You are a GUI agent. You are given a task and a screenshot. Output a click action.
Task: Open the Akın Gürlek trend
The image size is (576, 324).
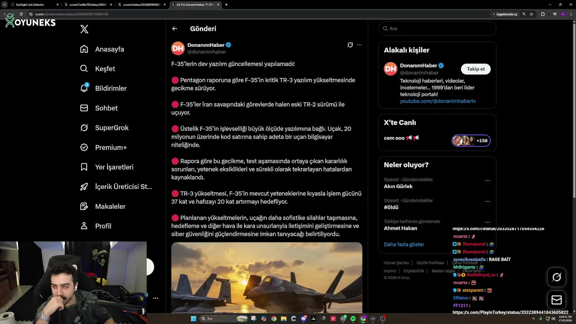click(398, 186)
